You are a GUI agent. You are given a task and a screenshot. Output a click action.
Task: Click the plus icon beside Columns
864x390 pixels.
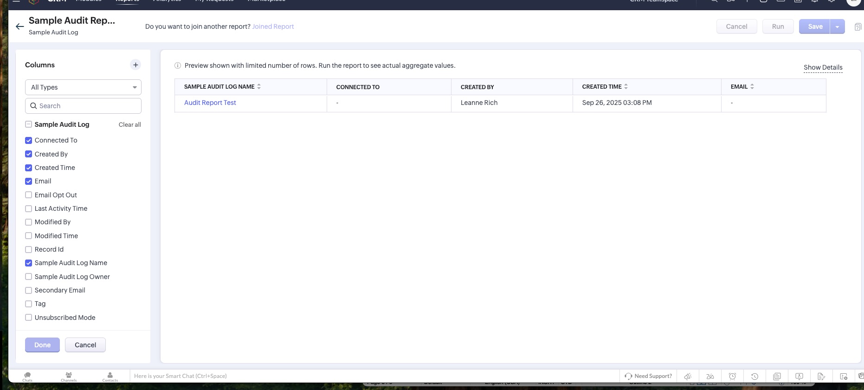click(x=135, y=65)
